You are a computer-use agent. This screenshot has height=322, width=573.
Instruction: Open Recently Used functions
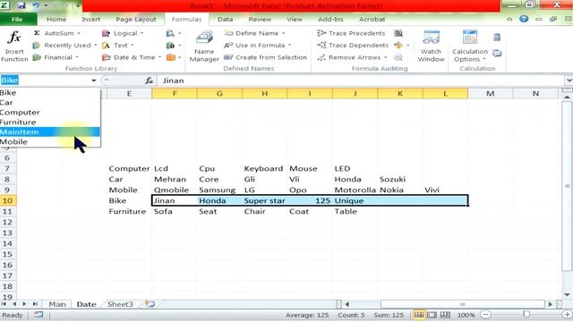pyautogui.click(x=64, y=46)
